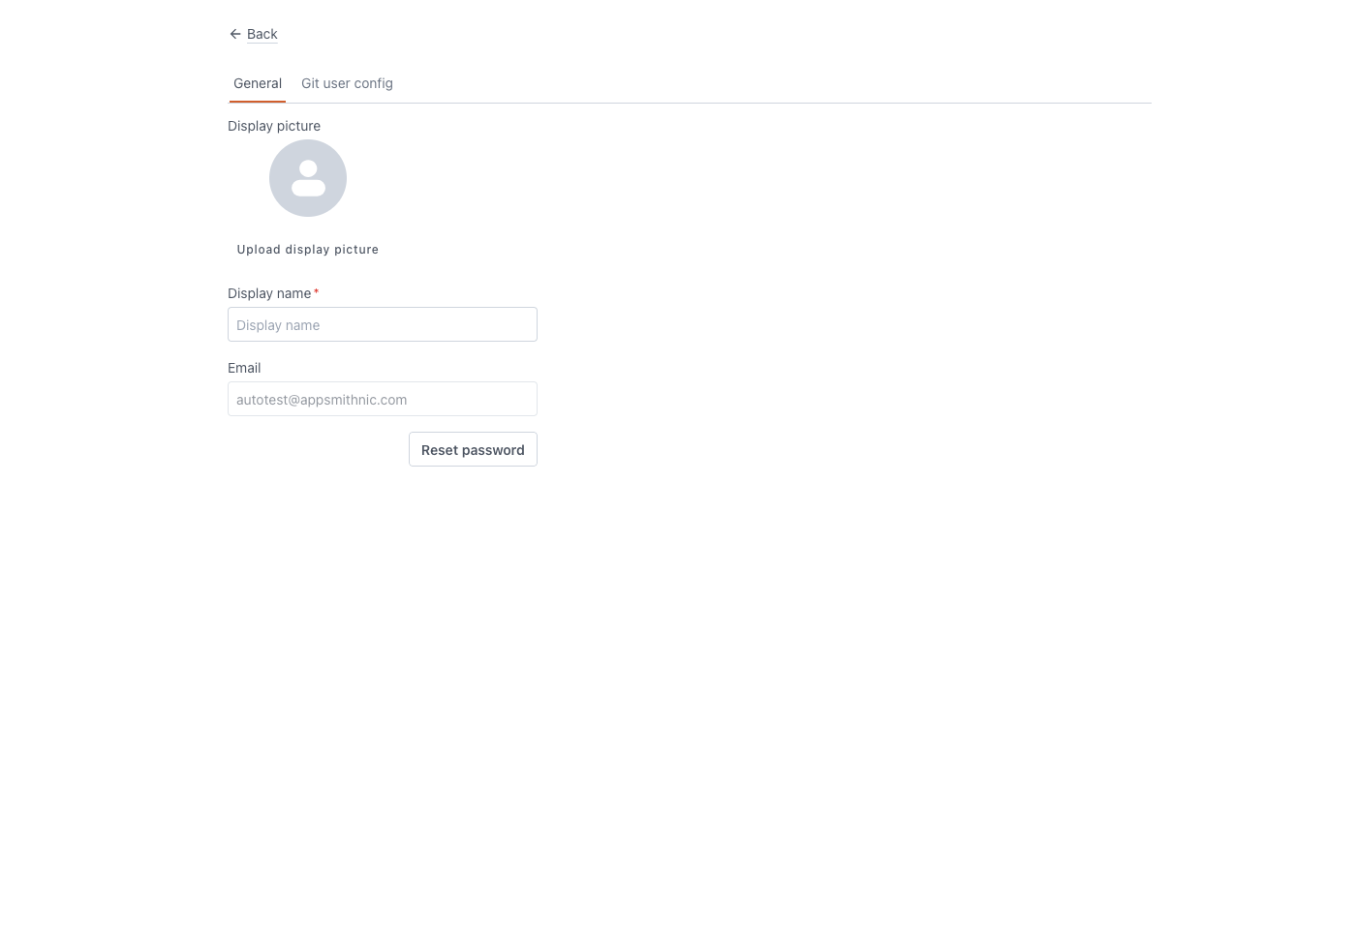1356x936 pixels.
Task: Click the orange underline beneath General tab
Action: pyautogui.click(x=258, y=101)
